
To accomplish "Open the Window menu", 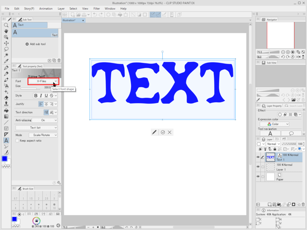I will pos(110,9).
